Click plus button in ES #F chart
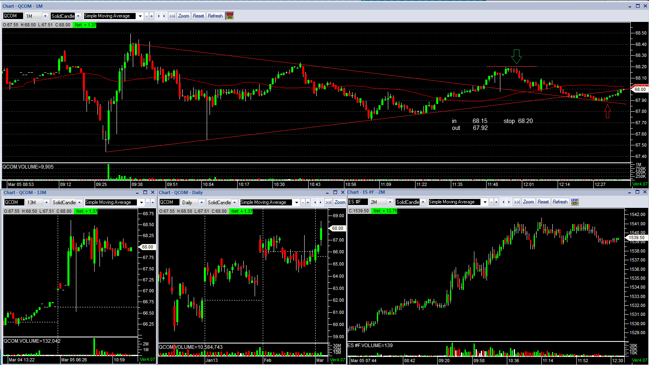This screenshot has width=649, height=365. 496,202
